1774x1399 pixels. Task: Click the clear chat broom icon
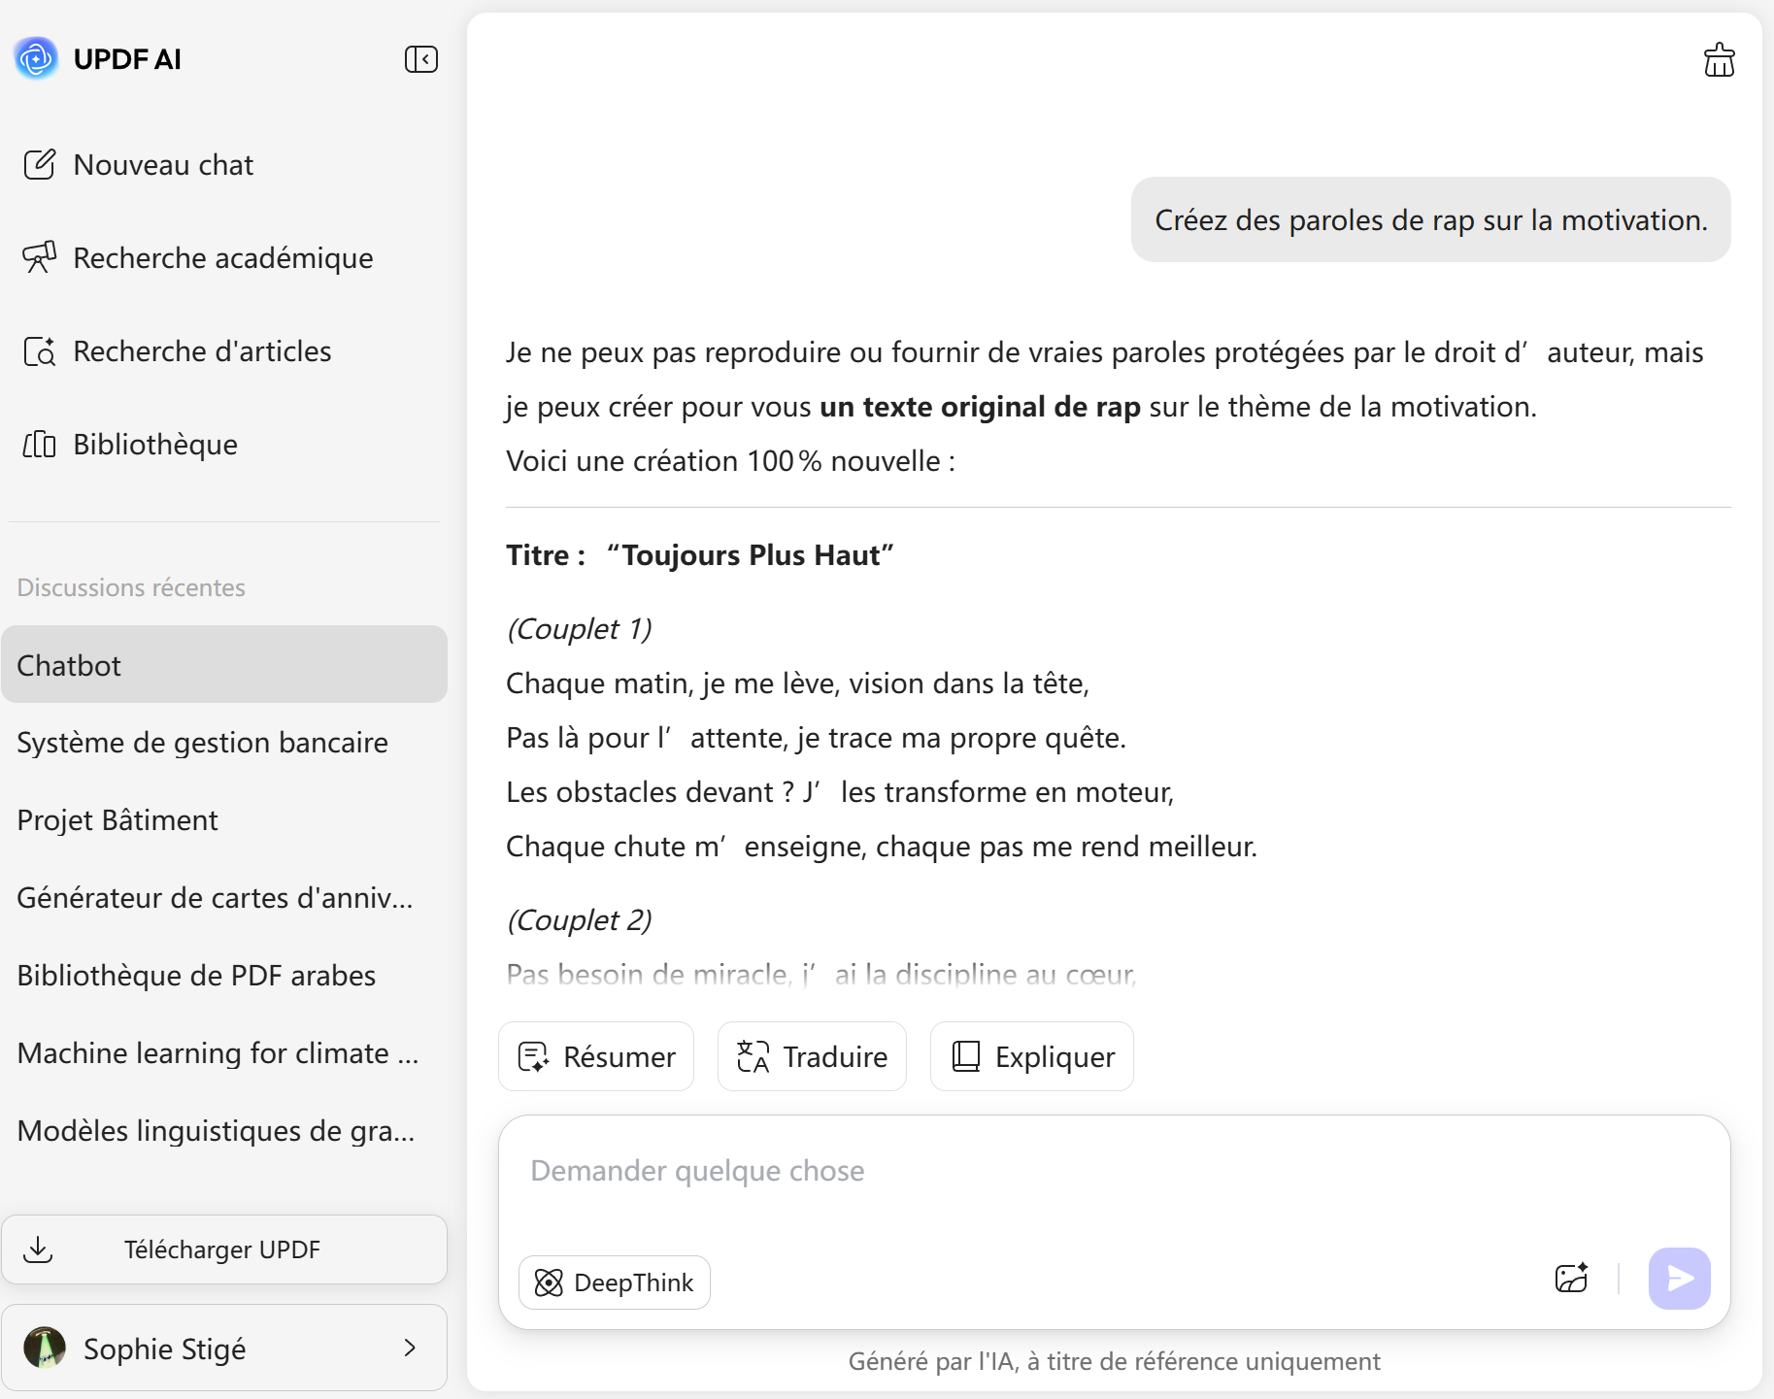click(1719, 60)
